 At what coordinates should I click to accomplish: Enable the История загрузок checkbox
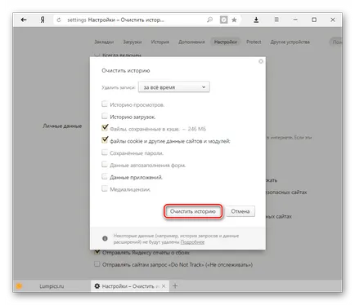coord(105,116)
